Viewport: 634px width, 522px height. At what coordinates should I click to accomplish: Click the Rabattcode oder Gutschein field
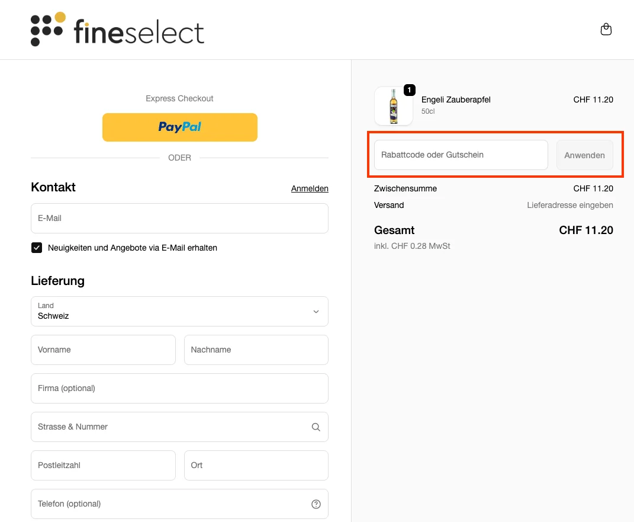pyautogui.click(x=461, y=155)
